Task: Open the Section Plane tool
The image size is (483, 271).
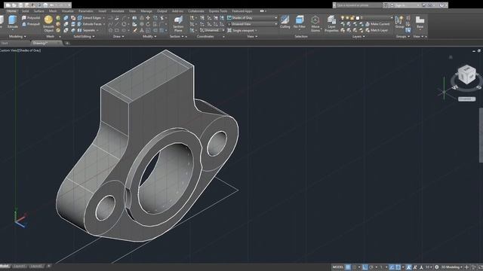Action: pos(178,24)
